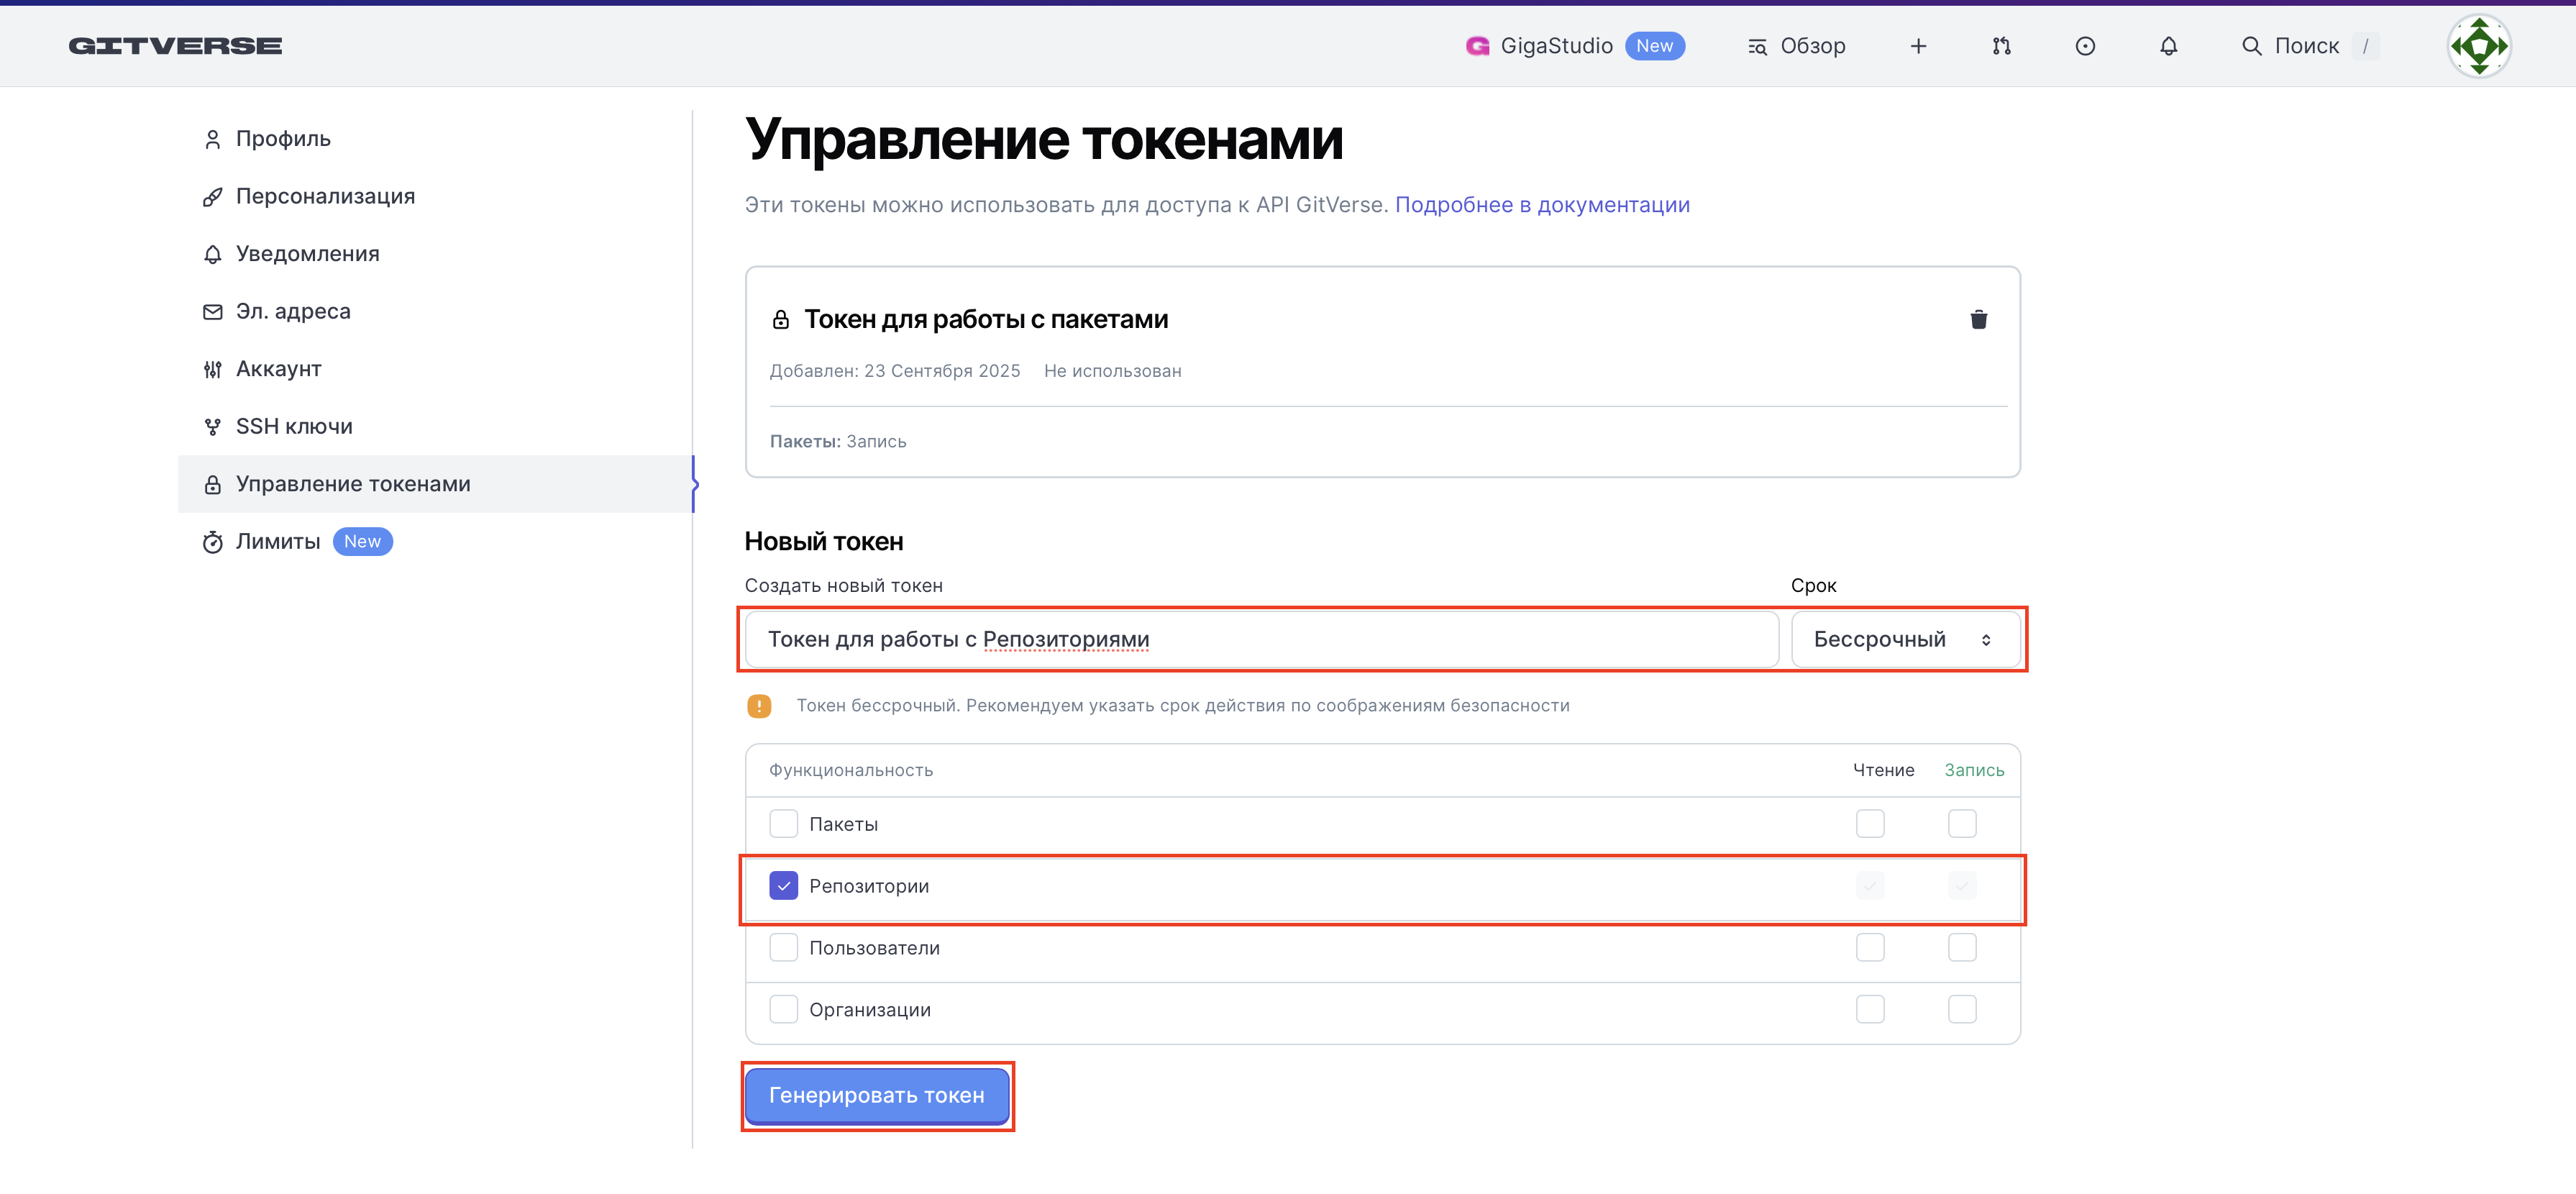This screenshot has width=2576, height=1194.
Task: Open the notifications bell in header
Action: (x=2168, y=46)
